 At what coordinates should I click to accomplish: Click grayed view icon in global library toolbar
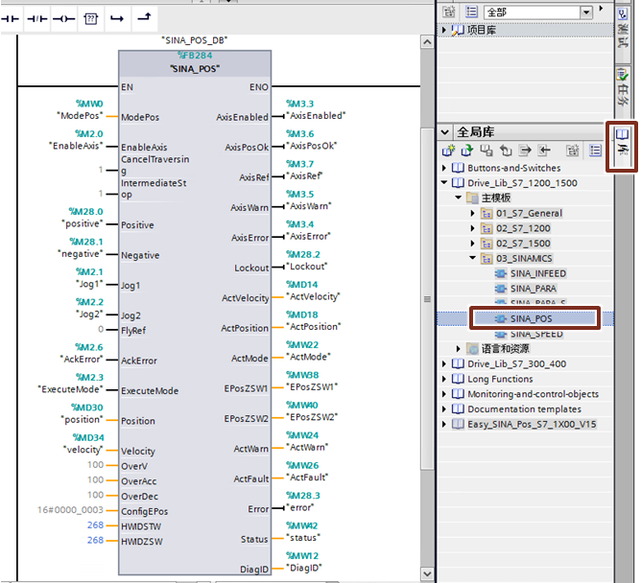572,151
